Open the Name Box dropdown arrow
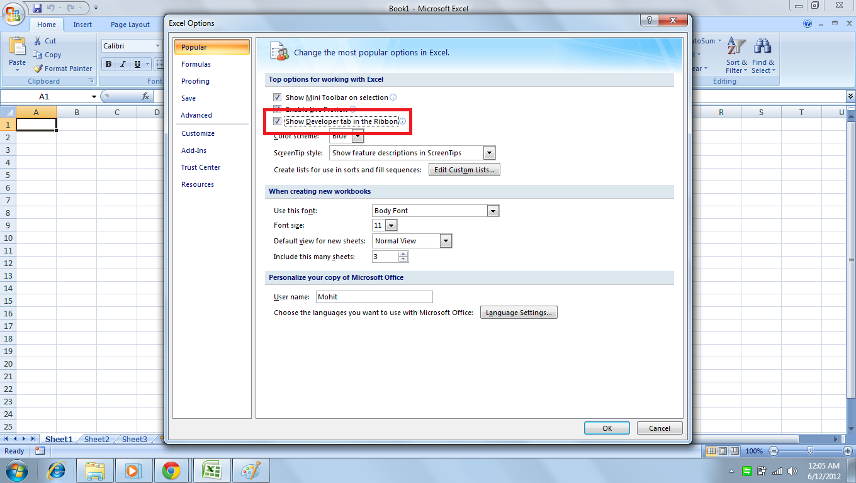856x483 pixels. point(94,96)
